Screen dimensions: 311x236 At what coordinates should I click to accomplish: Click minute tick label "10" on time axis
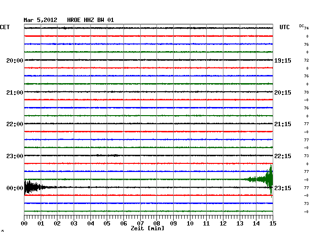click(x=190, y=223)
